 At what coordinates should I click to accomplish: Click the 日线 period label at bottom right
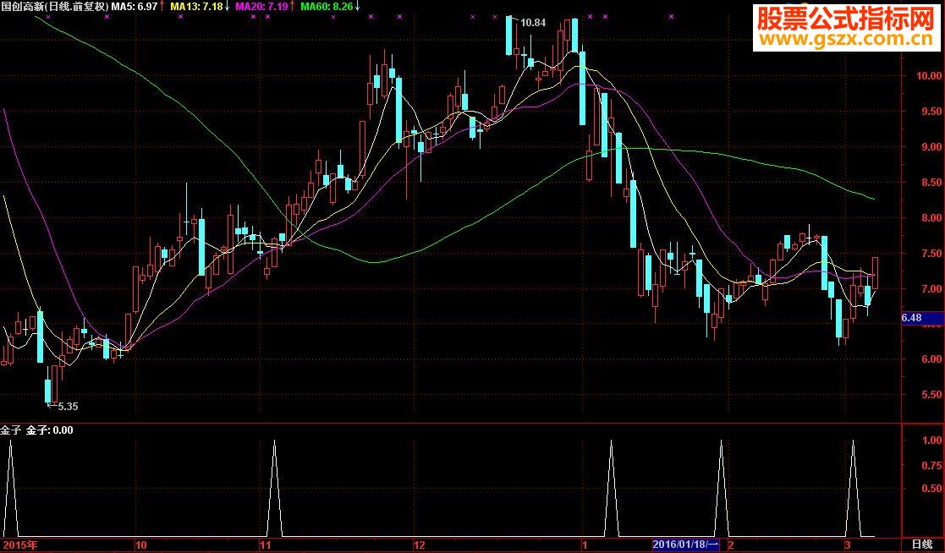tap(922, 545)
